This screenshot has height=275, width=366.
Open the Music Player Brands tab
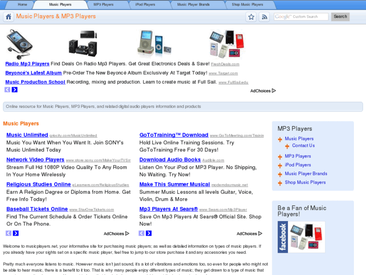(193, 5)
